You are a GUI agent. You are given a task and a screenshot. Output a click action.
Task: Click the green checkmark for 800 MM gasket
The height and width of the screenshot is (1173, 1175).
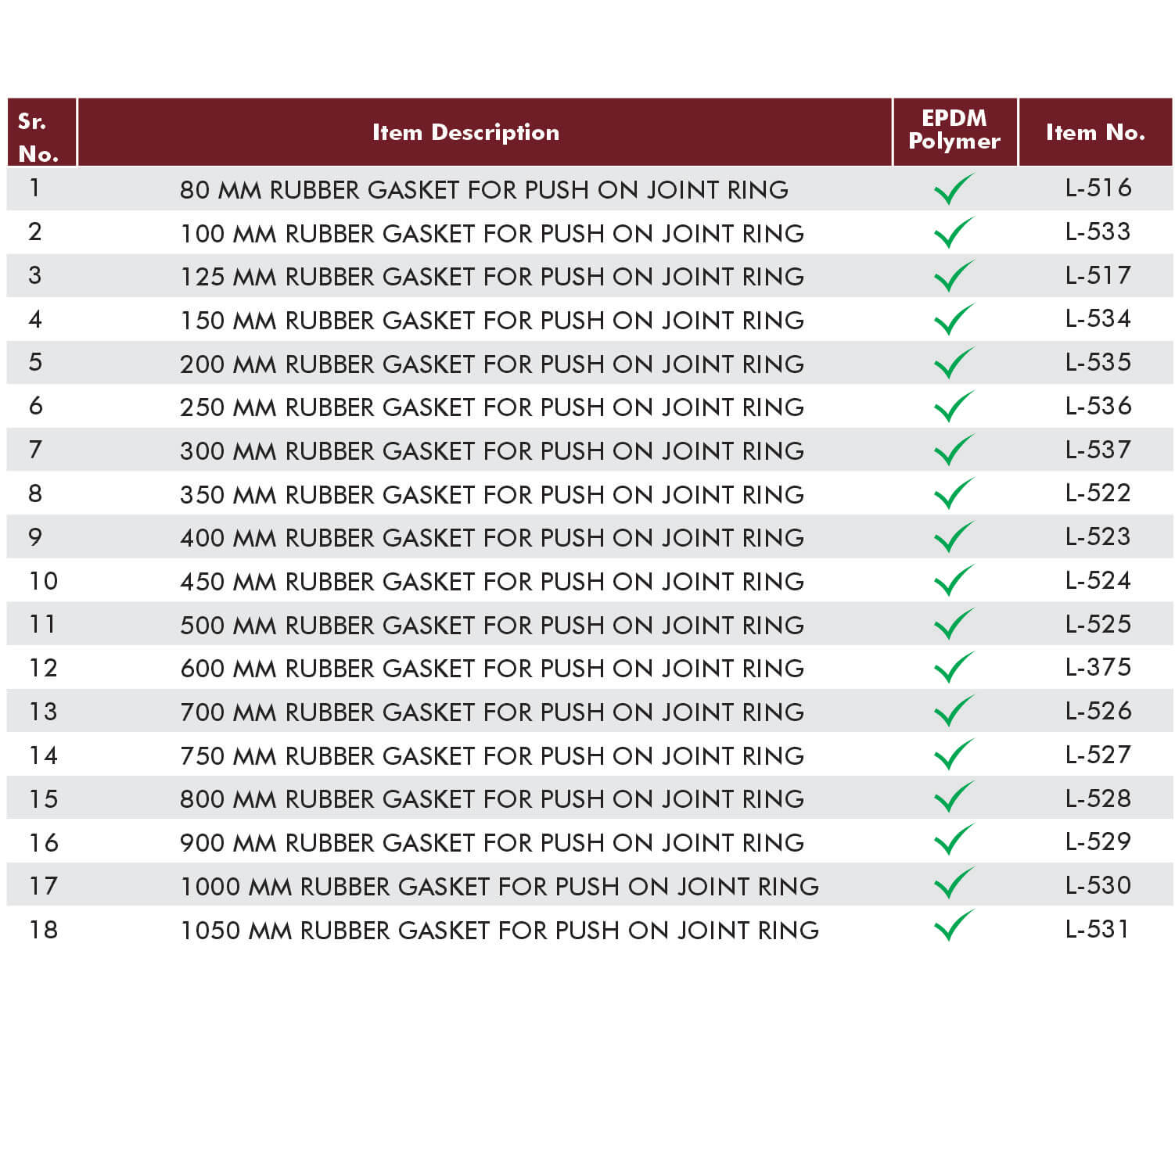(954, 798)
